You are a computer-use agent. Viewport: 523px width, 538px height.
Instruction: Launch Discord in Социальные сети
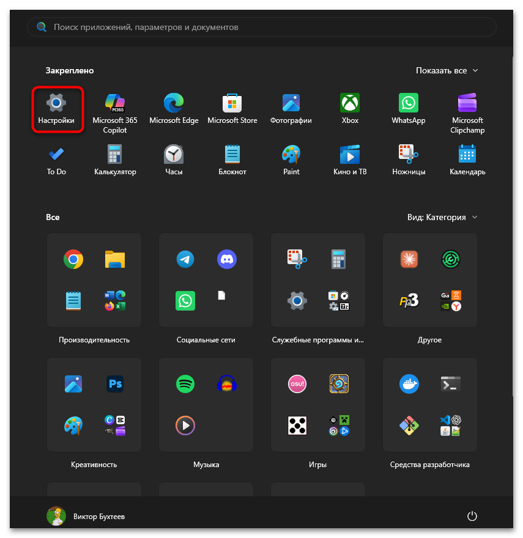pyautogui.click(x=227, y=259)
